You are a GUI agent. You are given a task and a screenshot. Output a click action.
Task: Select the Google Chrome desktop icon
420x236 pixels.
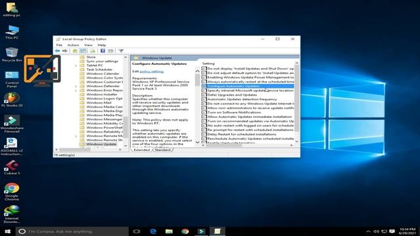(x=12, y=192)
